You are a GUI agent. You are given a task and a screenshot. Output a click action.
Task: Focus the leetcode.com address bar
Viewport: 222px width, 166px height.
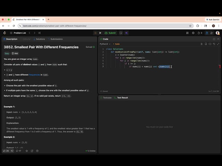105,26
